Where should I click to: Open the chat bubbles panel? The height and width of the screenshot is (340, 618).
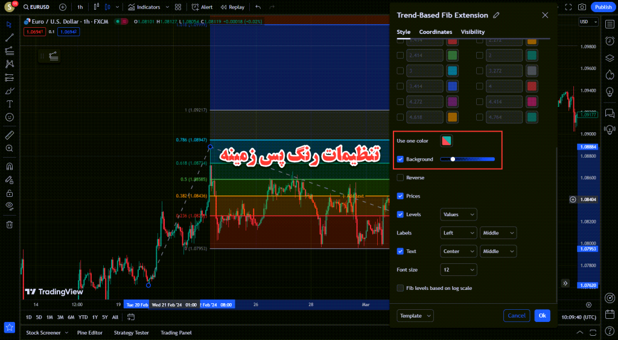tap(610, 113)
